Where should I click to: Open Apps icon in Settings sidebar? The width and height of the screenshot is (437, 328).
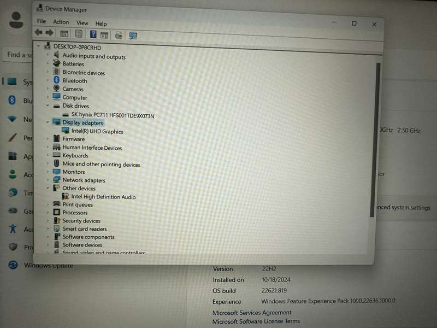point(12,156)
